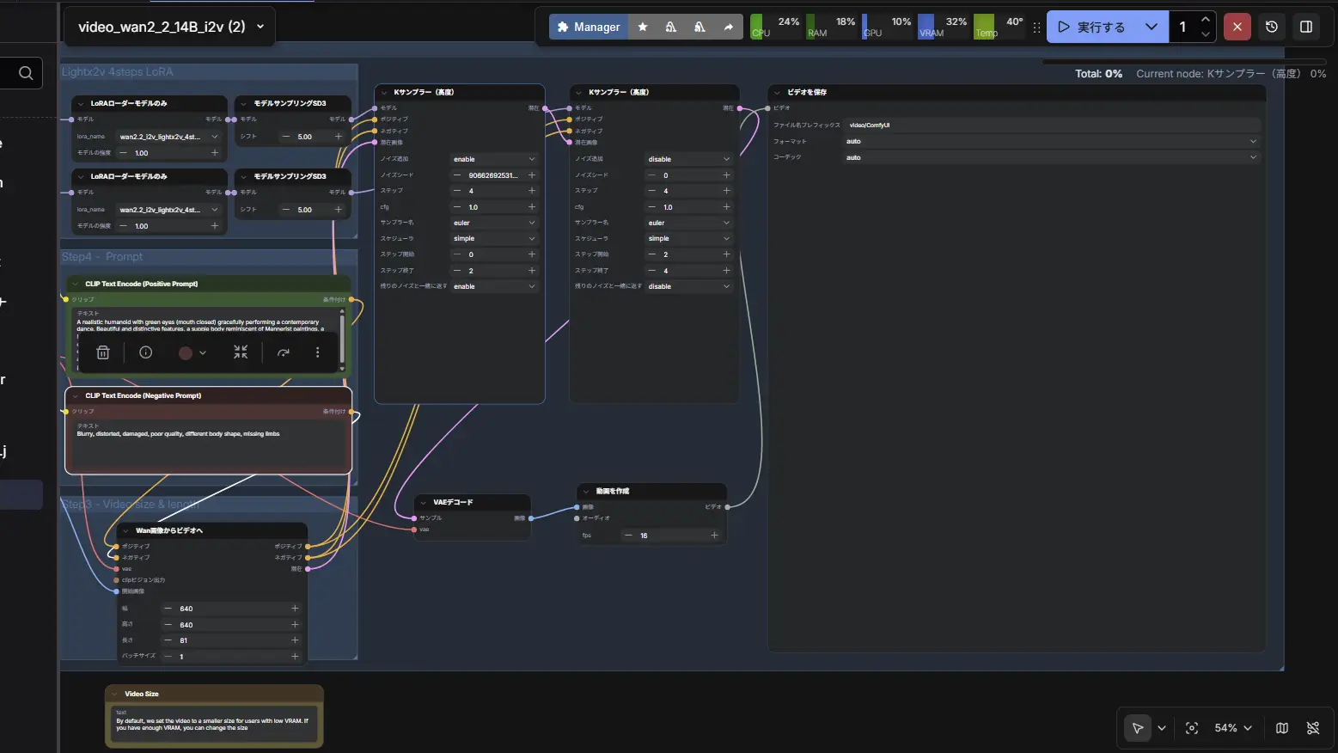The width and height of the screenshot is (1338, 753).
Task: Toggle link visibility in canvas controls
Action: click(1313, 728)
